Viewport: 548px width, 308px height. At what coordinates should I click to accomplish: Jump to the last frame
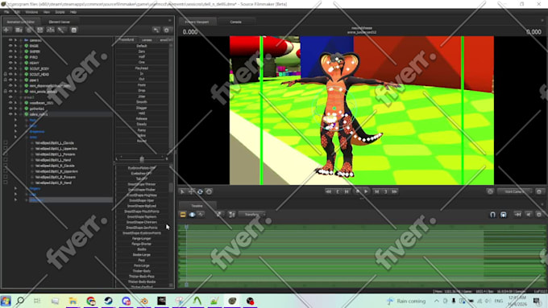pos(394,191)
